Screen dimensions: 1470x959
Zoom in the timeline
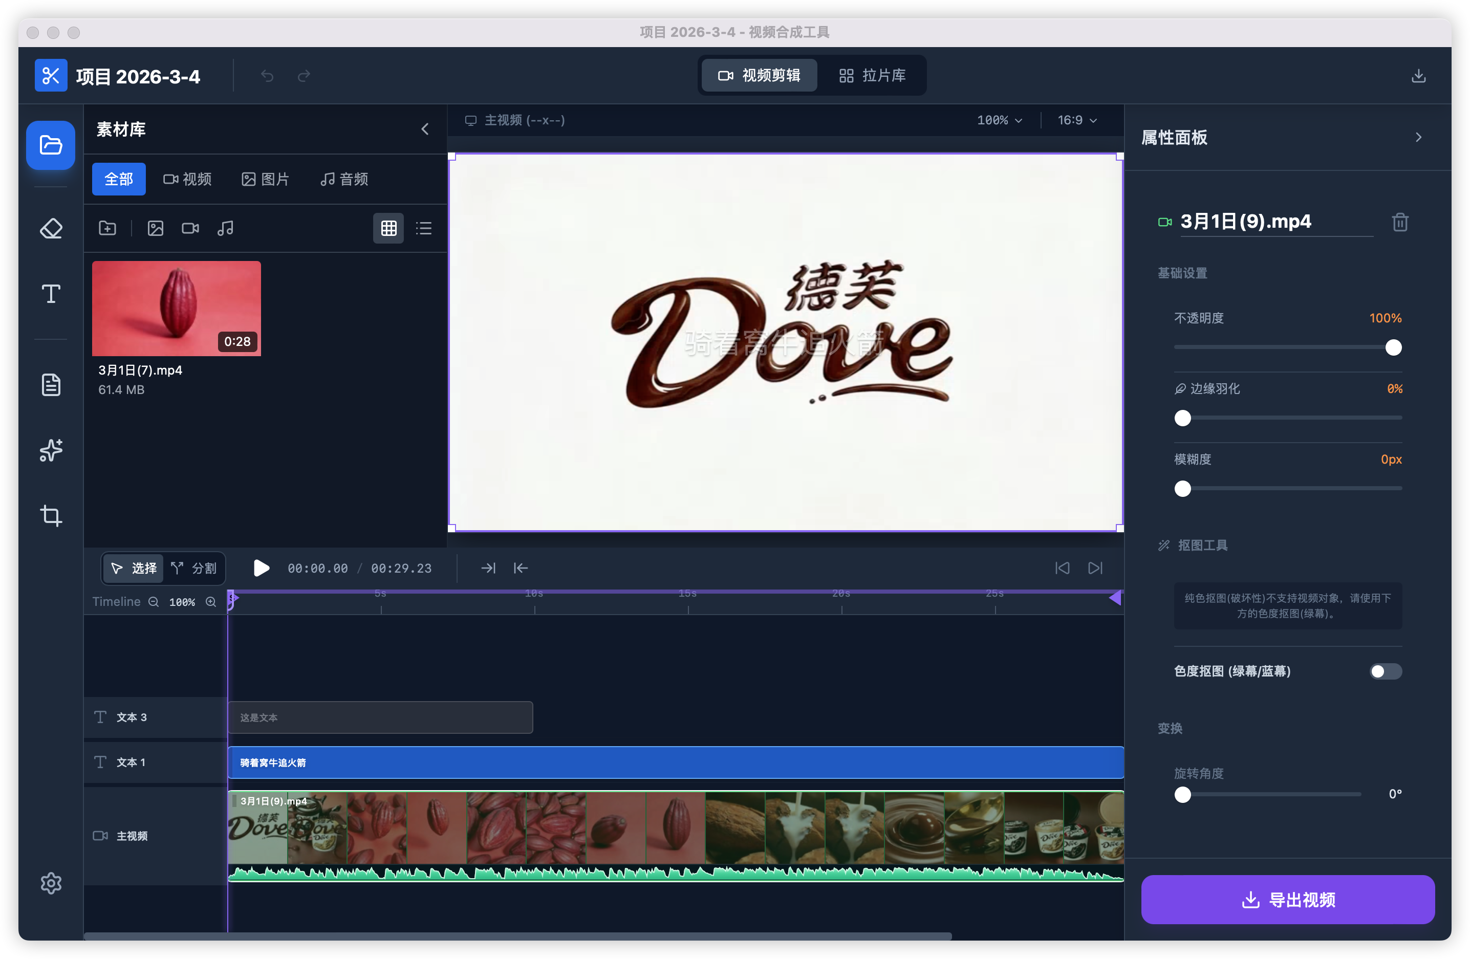tap(210, 602)
